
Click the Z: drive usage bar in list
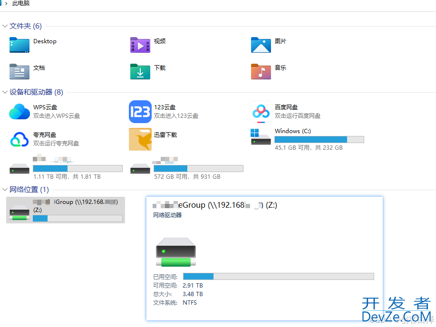coord(78,219)
